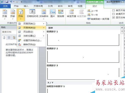The height and width of the screenshot is (93, 125).
Task: Select the 普通数字 3 page number preview
Action: (x=83, y=74)
